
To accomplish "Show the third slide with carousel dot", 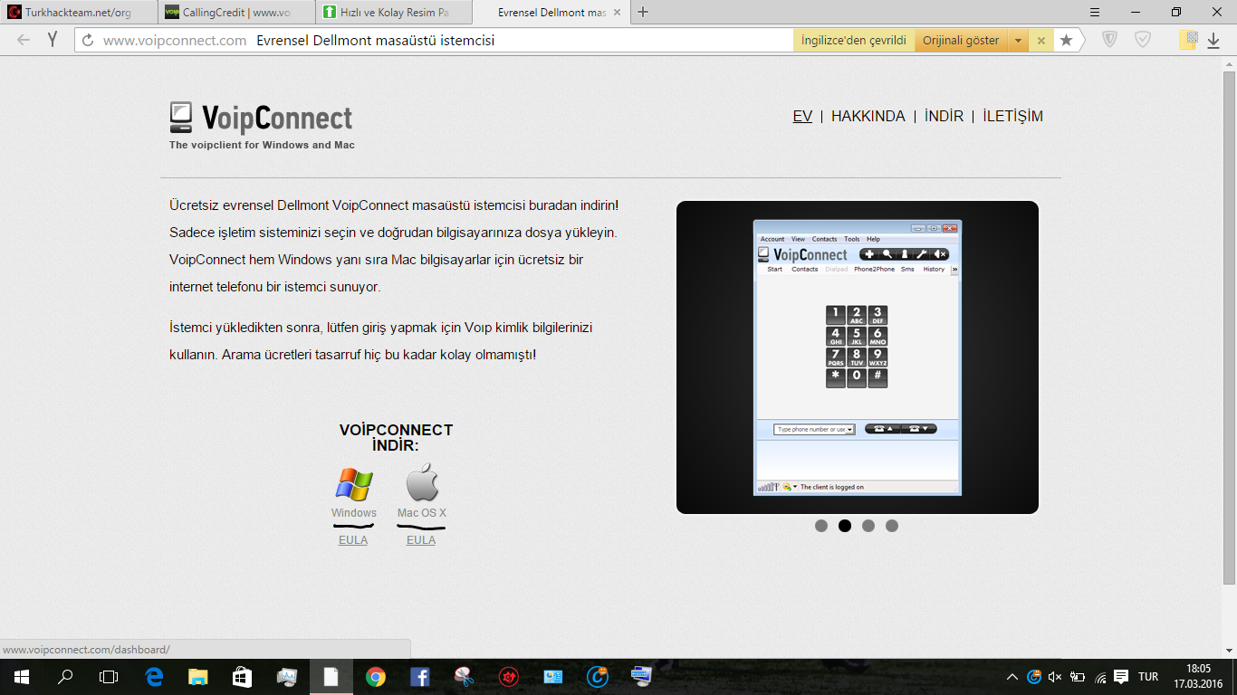I will tap(868, 526).
